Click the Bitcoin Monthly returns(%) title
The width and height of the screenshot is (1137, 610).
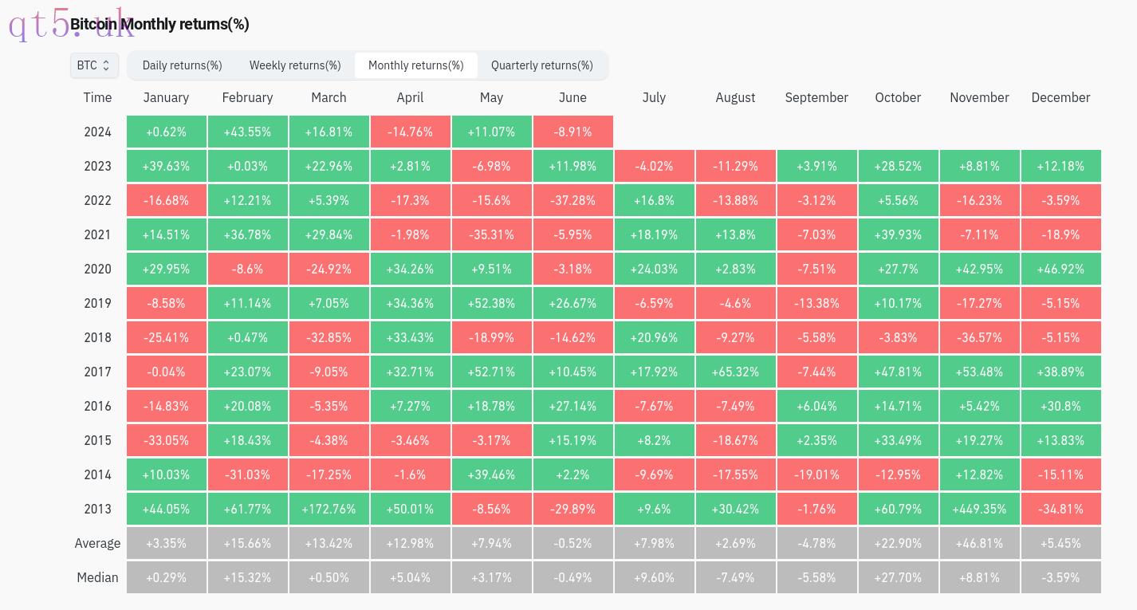click(x=159, y=24)
